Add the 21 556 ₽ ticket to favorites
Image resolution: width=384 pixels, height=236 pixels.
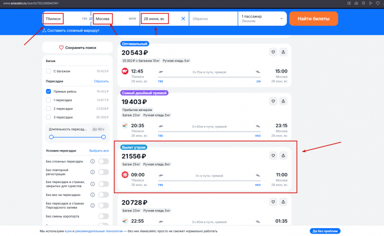273,155
